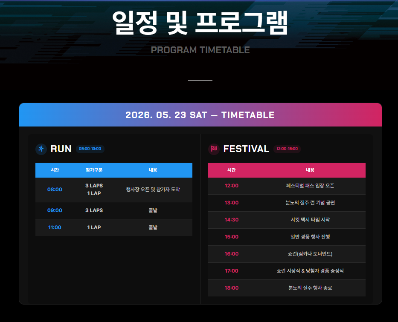Click the 16:00 쇼런 짐카나 토너먼트 row
Screen dimensions: 398x322
tap(287, 254)
